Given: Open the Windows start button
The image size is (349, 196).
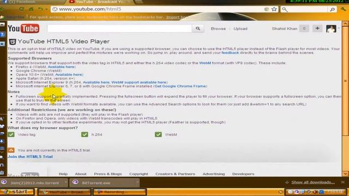Looking at the screenshot, I should (17, 192).
